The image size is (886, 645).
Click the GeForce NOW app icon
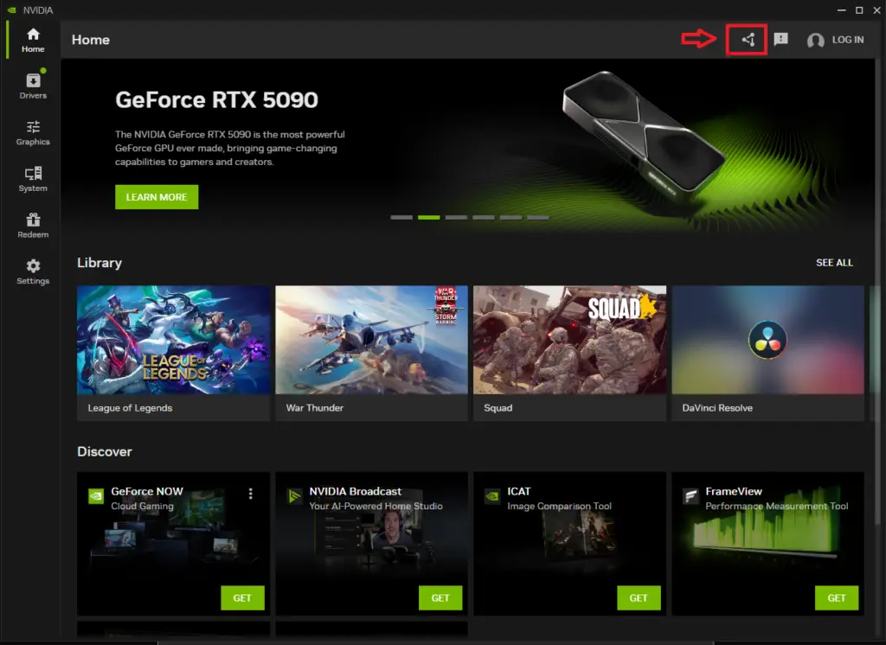pos(96,496)
